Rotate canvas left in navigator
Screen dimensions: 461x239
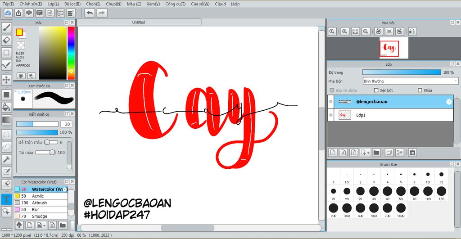pyautogui.click(x=379, y=32)
